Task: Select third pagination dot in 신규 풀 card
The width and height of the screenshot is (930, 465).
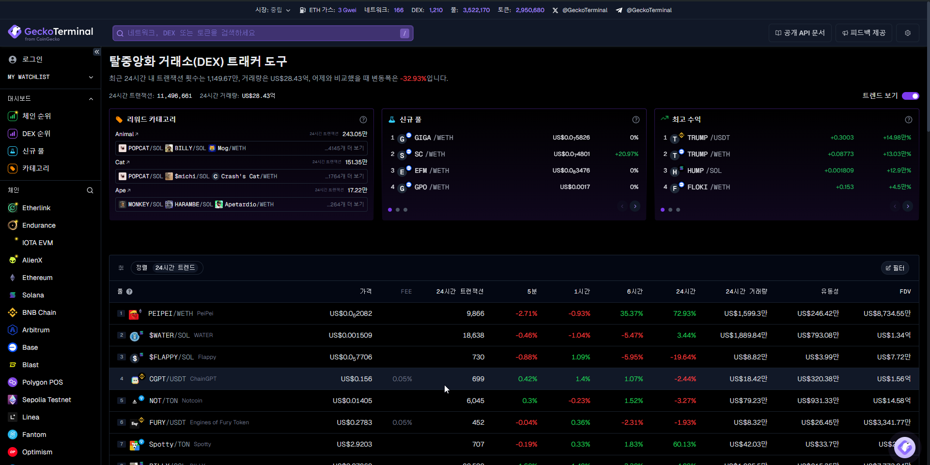Action: coord(405,210)
